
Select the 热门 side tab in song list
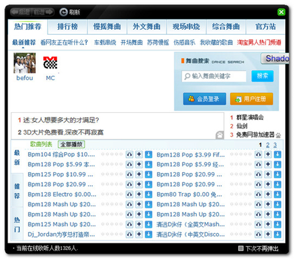[x=17, y=224]
